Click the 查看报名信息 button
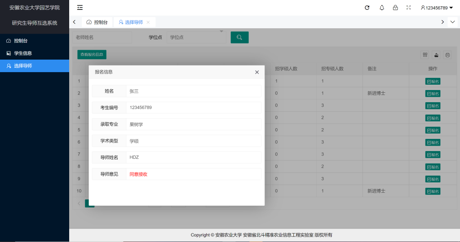This screenshot has height=242, width=460. point(92,55)
